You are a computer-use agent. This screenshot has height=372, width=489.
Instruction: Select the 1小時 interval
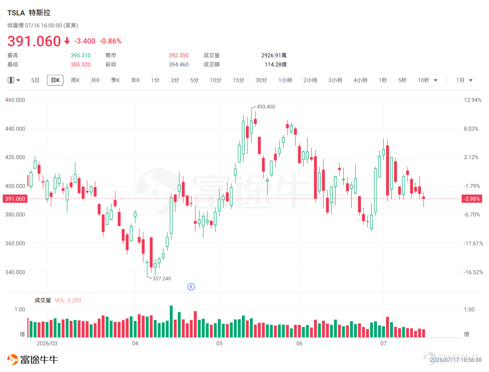point(285,80)
